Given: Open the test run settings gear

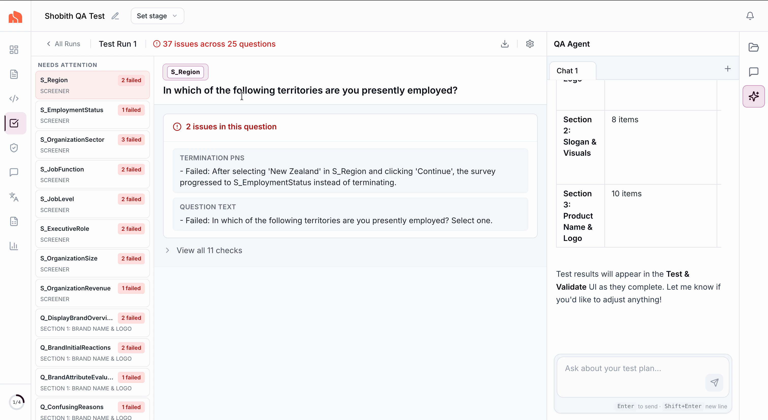Looking at the screenshot, I should [530, 44].
